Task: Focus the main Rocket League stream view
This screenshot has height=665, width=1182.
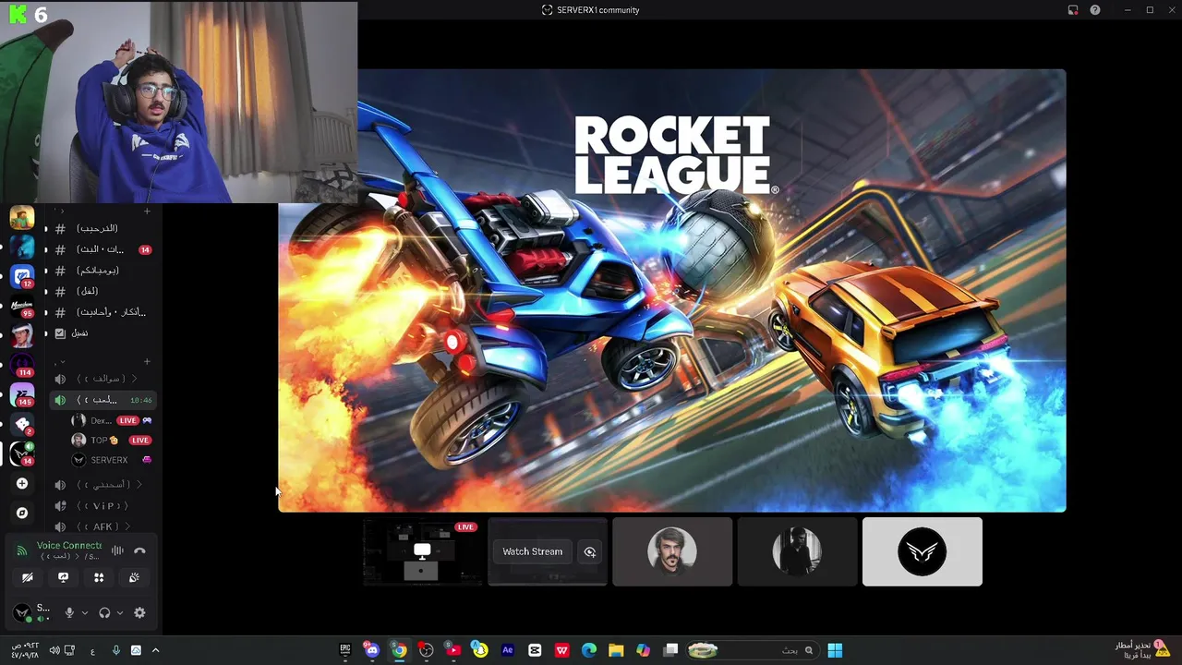Action: coord(672,291)
